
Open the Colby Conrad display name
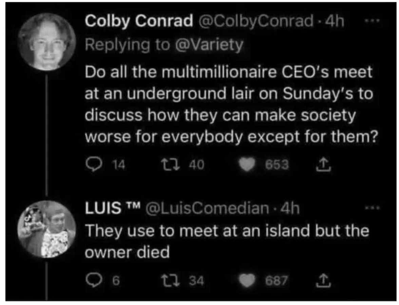click(138, 21)
